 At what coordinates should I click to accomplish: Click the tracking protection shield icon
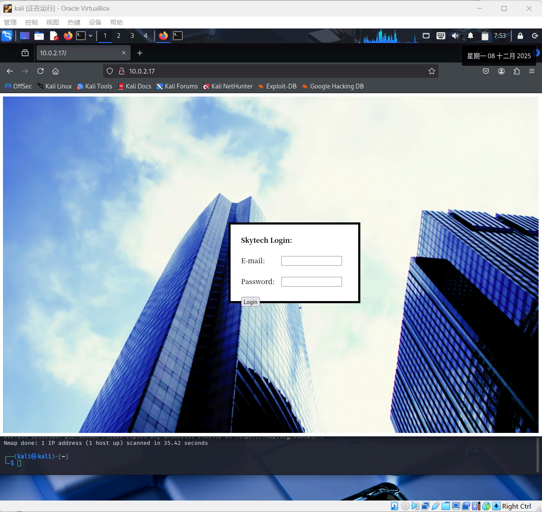point(110,71)
